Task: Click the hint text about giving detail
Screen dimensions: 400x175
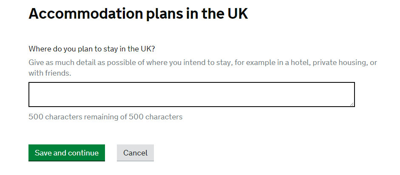Action: tap(203, 63)
